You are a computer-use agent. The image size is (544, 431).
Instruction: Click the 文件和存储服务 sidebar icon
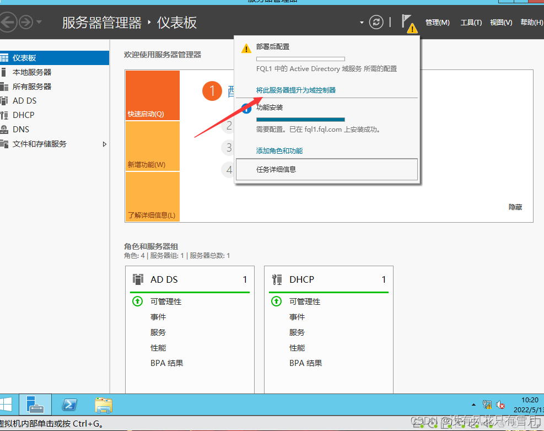(x=4, y=144)
